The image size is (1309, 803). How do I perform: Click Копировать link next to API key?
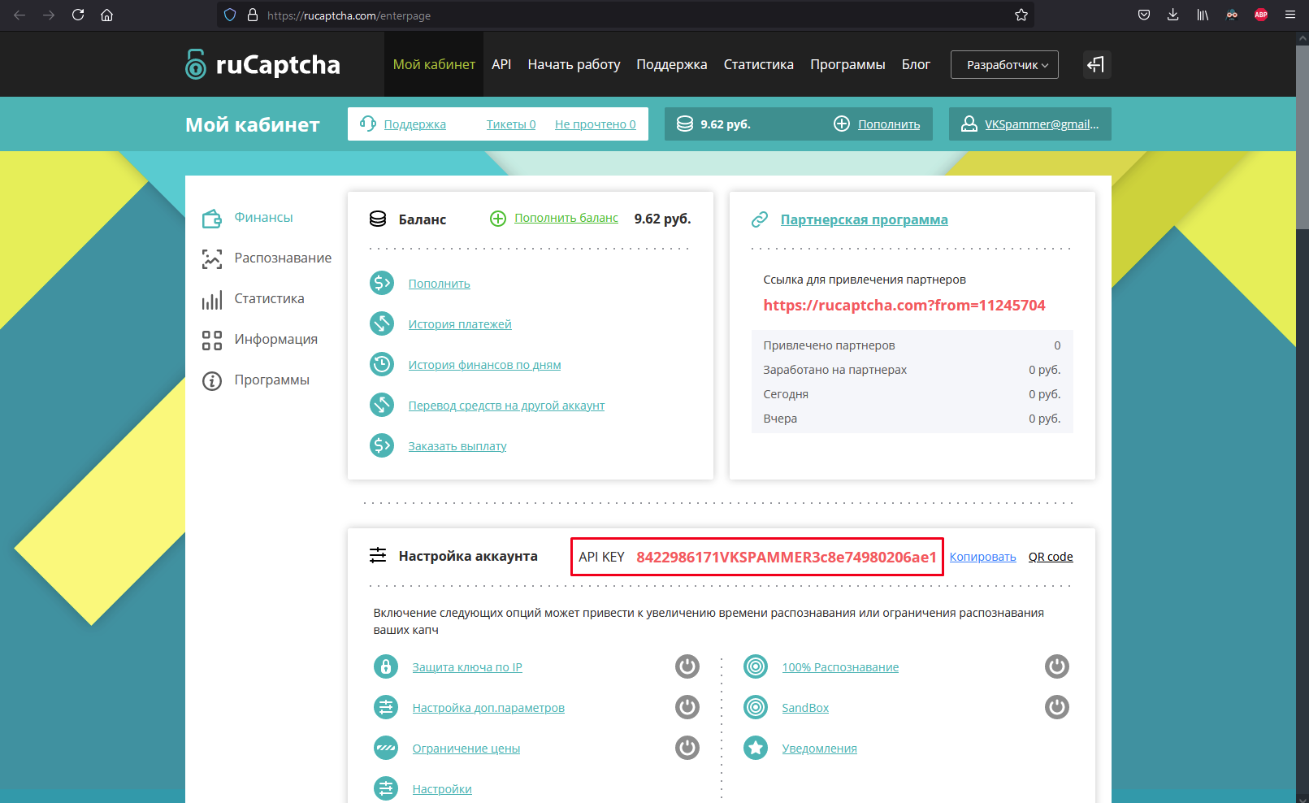[x=982, y=557]
